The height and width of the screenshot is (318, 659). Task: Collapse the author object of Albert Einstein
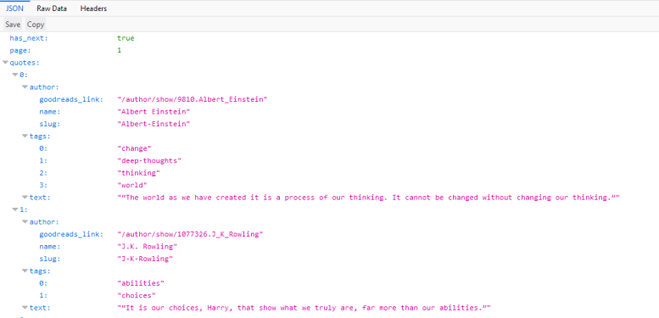(25, 87)
